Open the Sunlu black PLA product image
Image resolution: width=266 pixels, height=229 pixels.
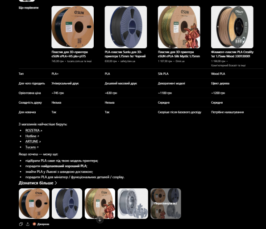pyautogui.click(x=126, y=27)
